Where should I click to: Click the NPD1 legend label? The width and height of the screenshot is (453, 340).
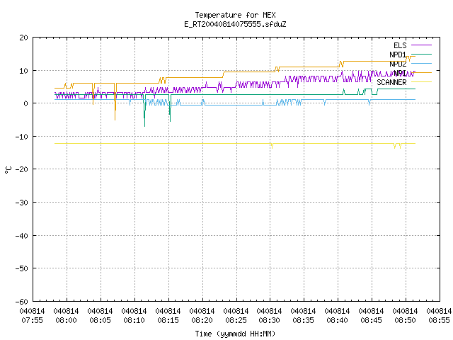pos(398,55)
